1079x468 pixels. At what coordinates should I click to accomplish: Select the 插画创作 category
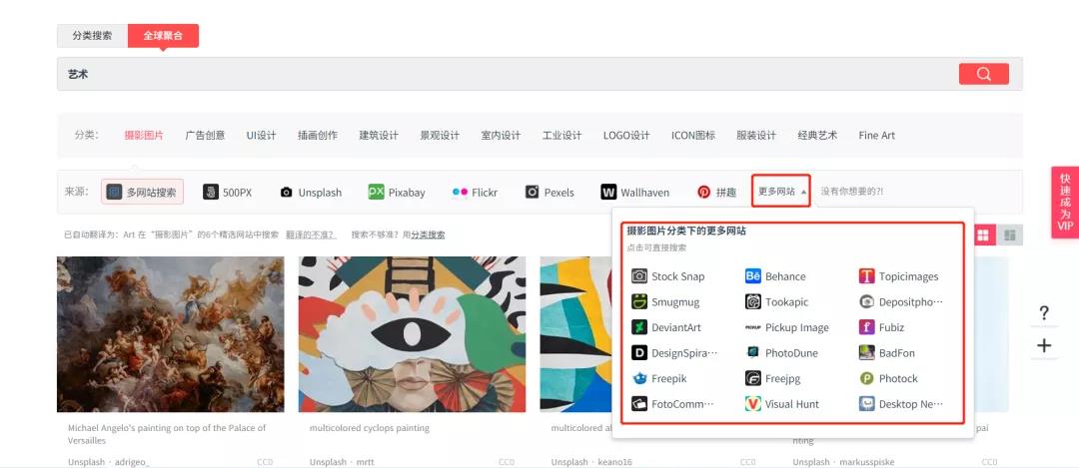click(318, 136)
